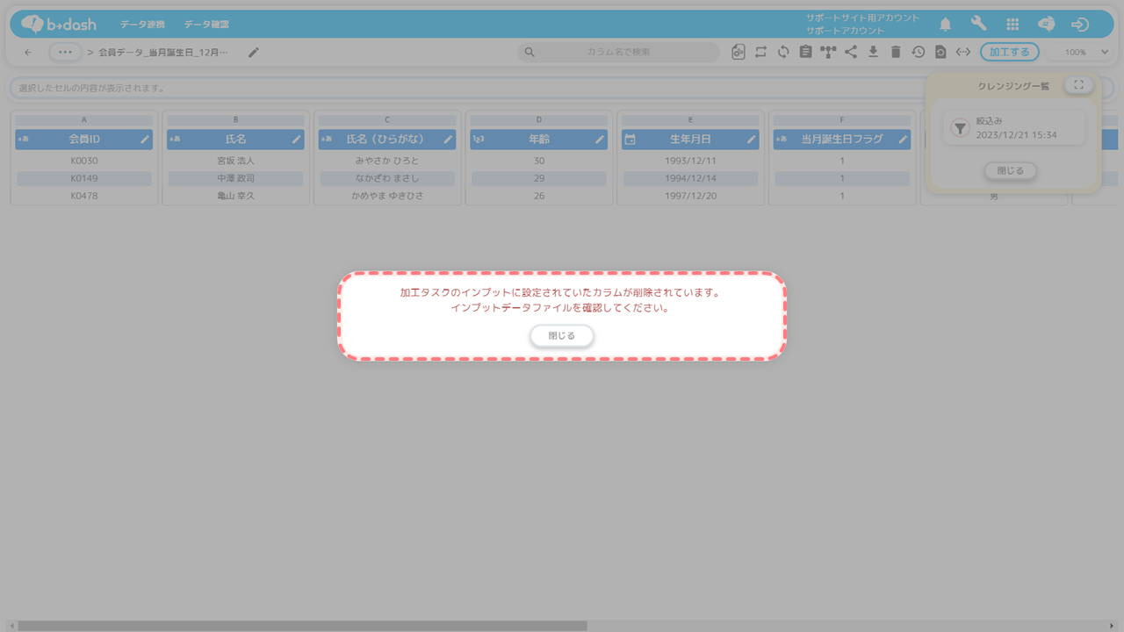Select cell みやさか ひろと
The width and height of the screenshot is (1124, 632).
point(387,162)
